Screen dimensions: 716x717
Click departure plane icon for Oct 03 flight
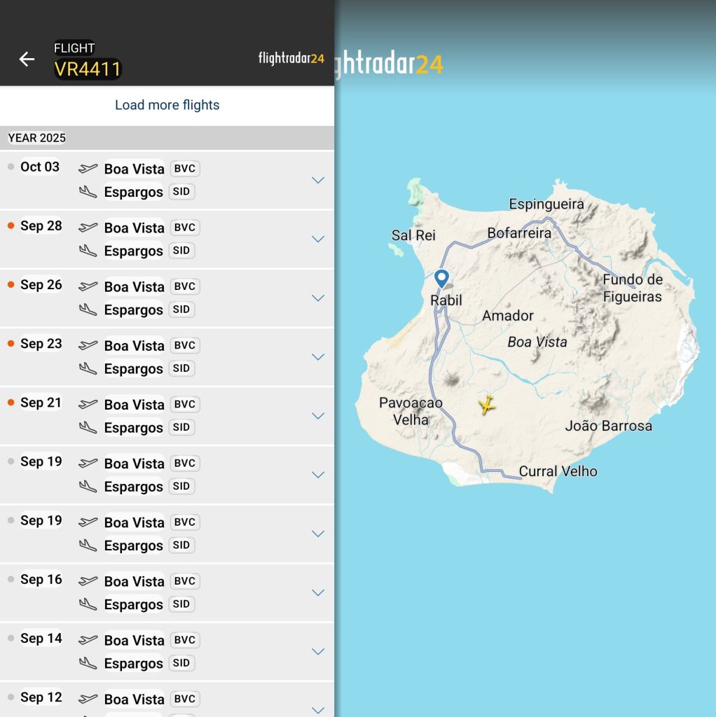tap(88, 168)
